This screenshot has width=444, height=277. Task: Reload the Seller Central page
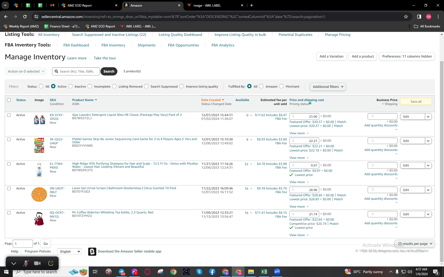click(x=25, y=17)
